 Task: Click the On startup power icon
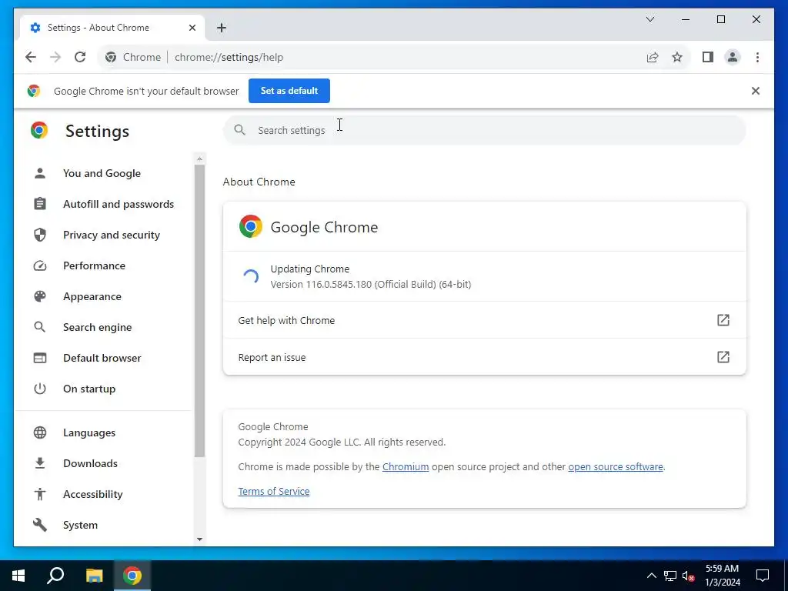[x=40, y=389]
